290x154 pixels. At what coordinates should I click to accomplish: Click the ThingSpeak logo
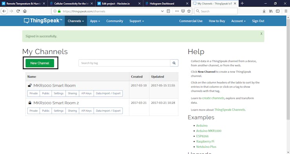(43, 21)
